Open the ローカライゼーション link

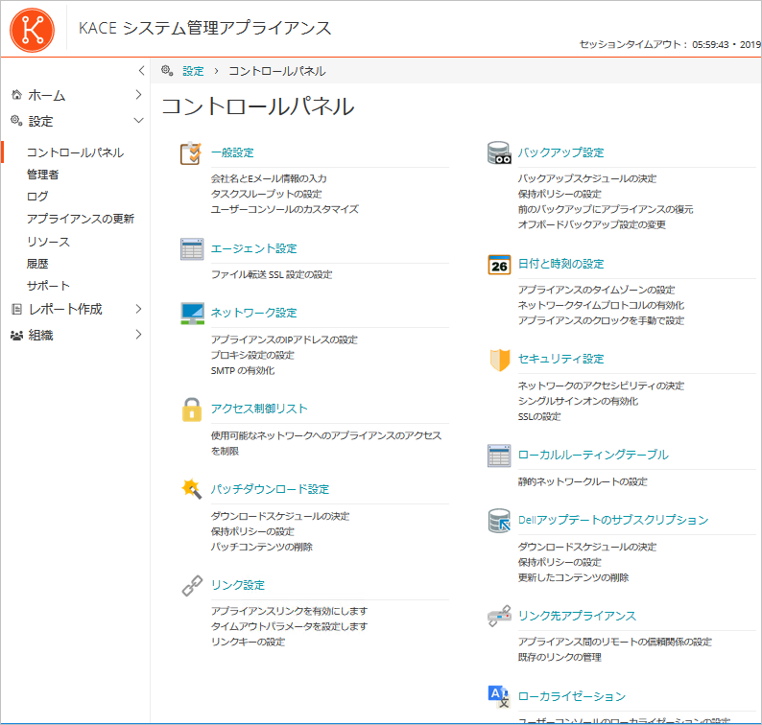pyautogui.click(x=572, y=696)
